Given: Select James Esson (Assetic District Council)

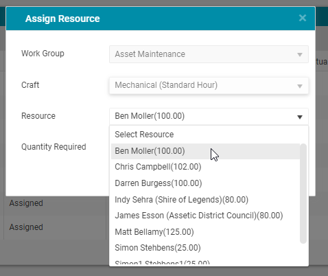Looking at the screenshot, I should coord(205,216).
